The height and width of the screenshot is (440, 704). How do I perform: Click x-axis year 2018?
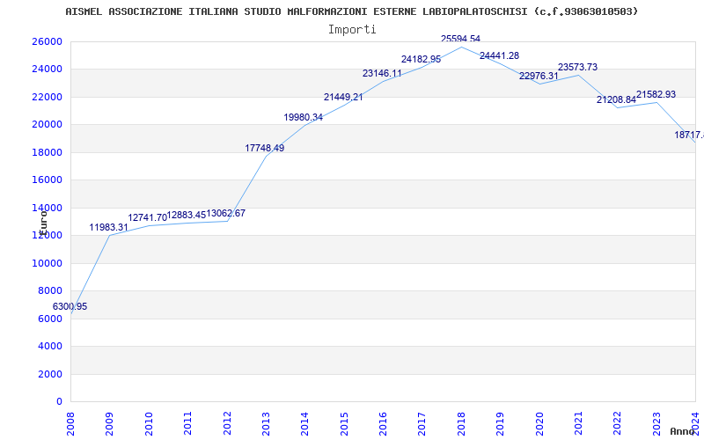click(x=461, y=423)
